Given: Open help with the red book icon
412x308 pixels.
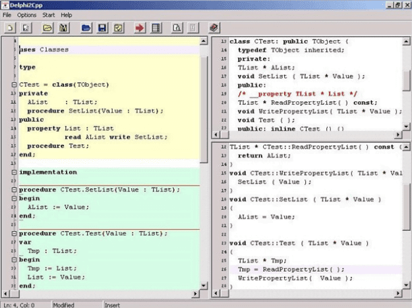Looking at the screenshot, I should 214,28.
